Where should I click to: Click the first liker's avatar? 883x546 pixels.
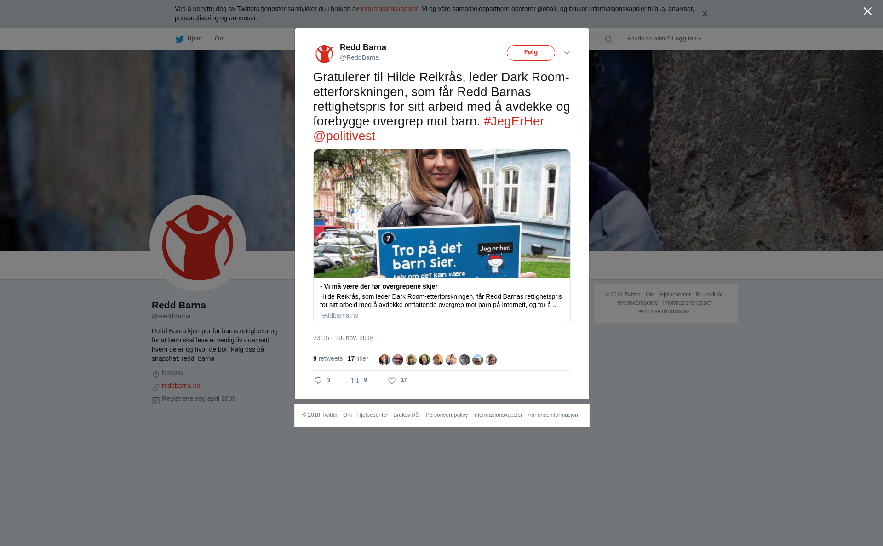pos(384,360)
